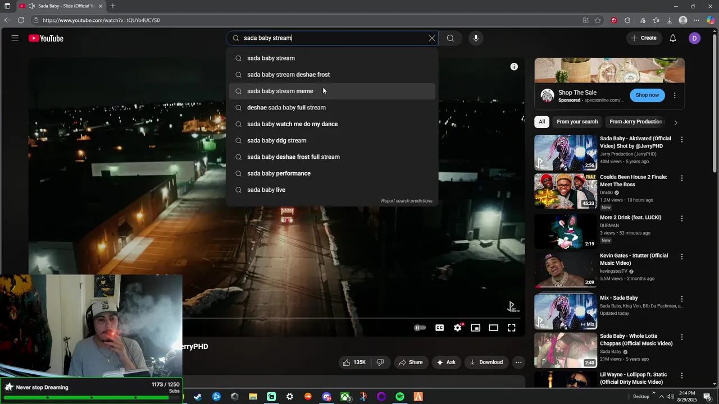Select suggestion 'sada baby ddg stream'
Image resolution: width=719 pixels, height=404 pixels.
tap(332, 140)
